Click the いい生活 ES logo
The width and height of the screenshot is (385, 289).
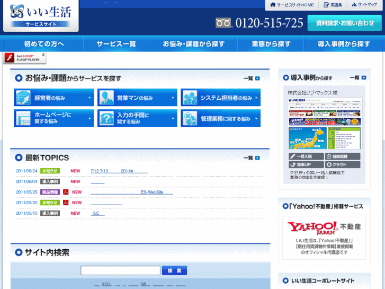pos(41,15)
